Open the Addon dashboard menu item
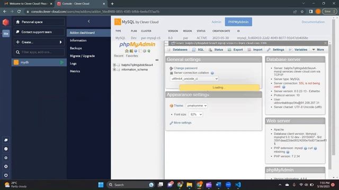Viewport: 339px width, 190px height. [88, 33]
